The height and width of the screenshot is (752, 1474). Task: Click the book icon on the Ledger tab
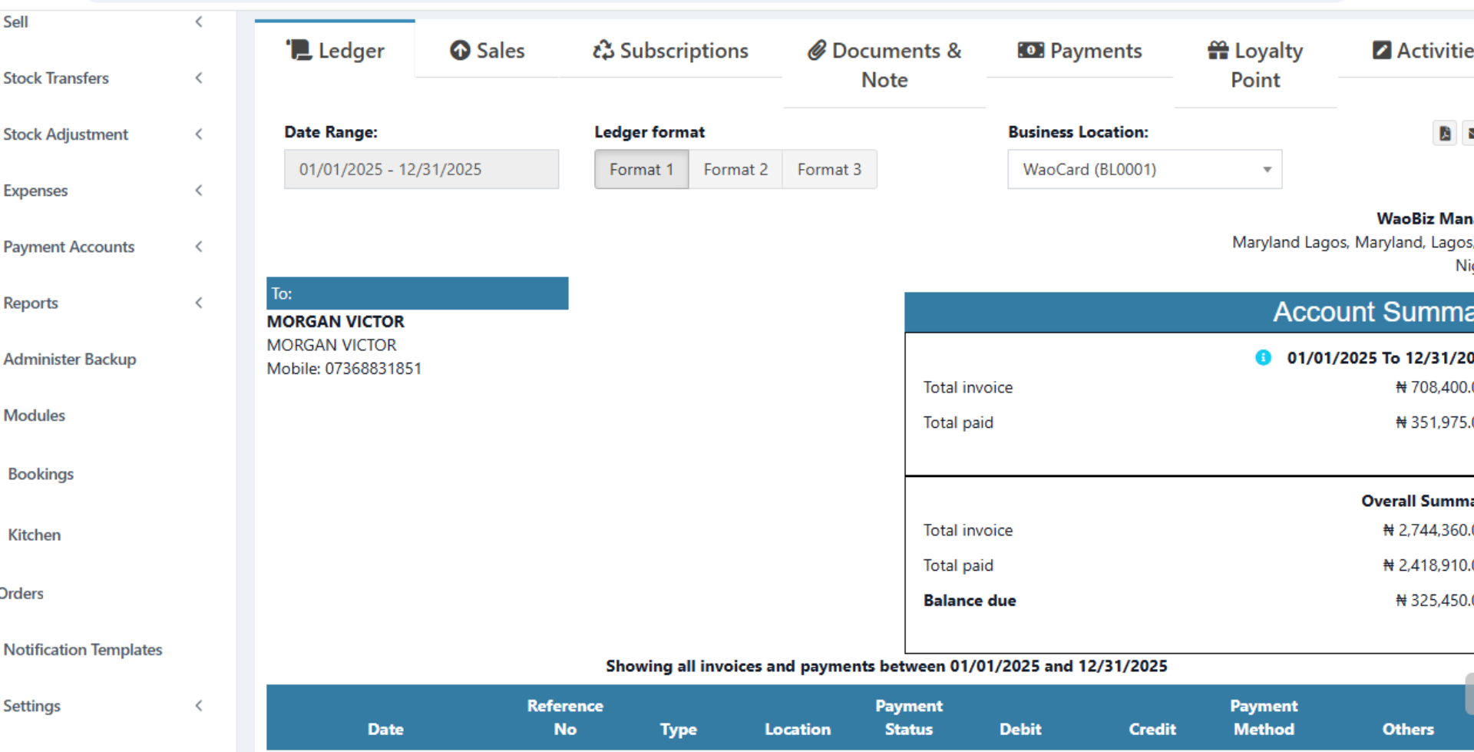299,50
